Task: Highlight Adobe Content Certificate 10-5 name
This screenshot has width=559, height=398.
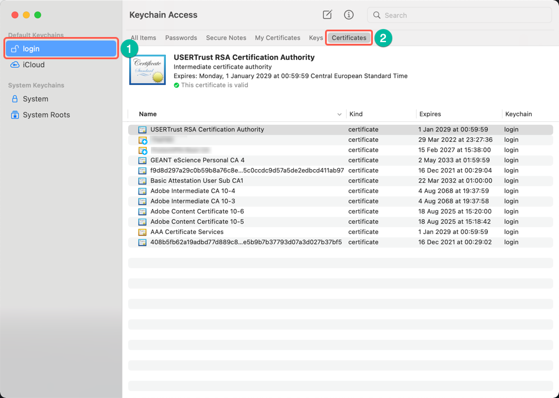Action: 197,221
